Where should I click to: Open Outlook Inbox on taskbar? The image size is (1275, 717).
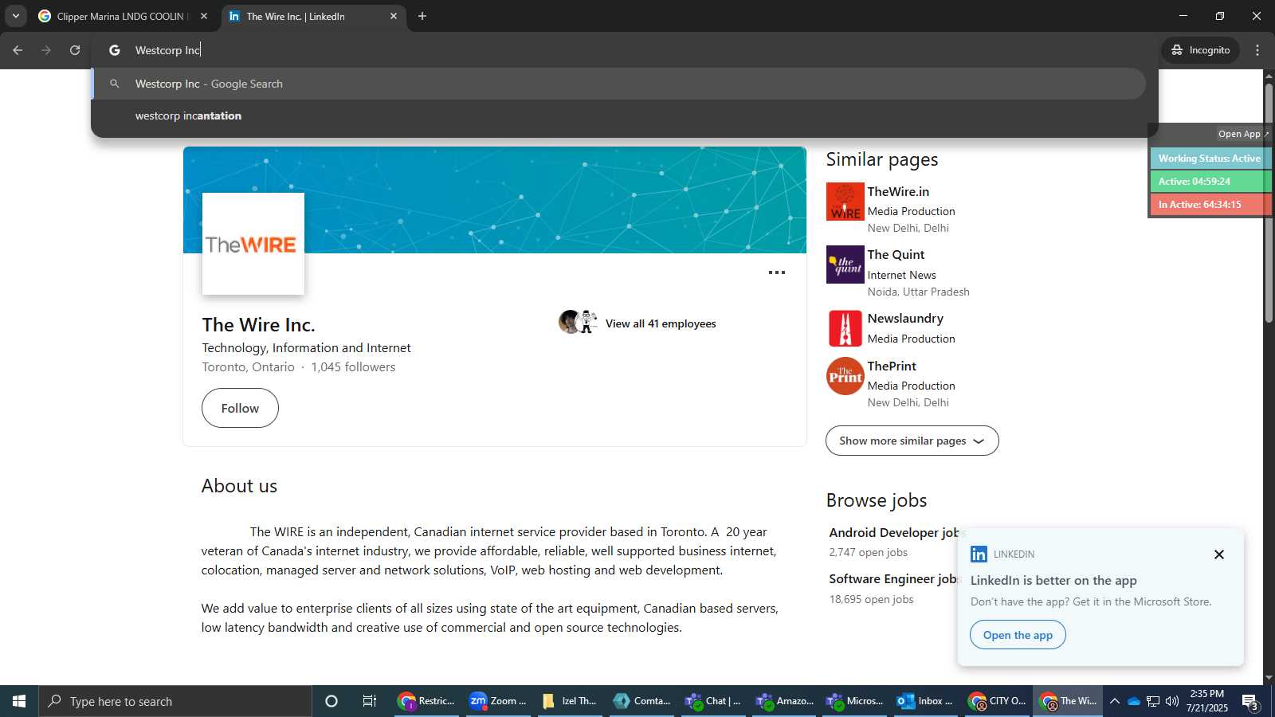pyautogui.click(x=925, y=701)
